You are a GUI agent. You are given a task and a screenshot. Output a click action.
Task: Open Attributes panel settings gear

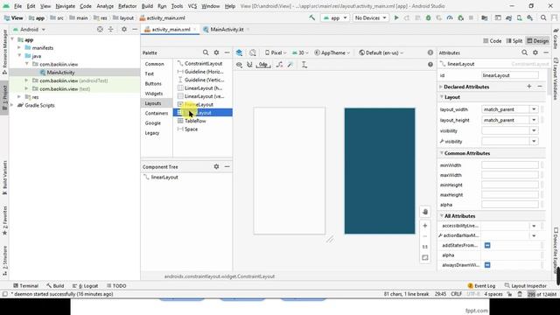coord(535,52)
